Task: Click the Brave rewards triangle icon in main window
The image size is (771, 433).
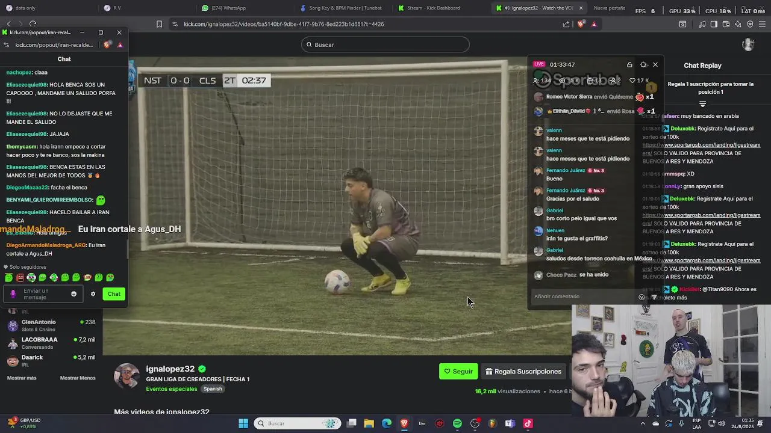Action: [x=594, y=24]
